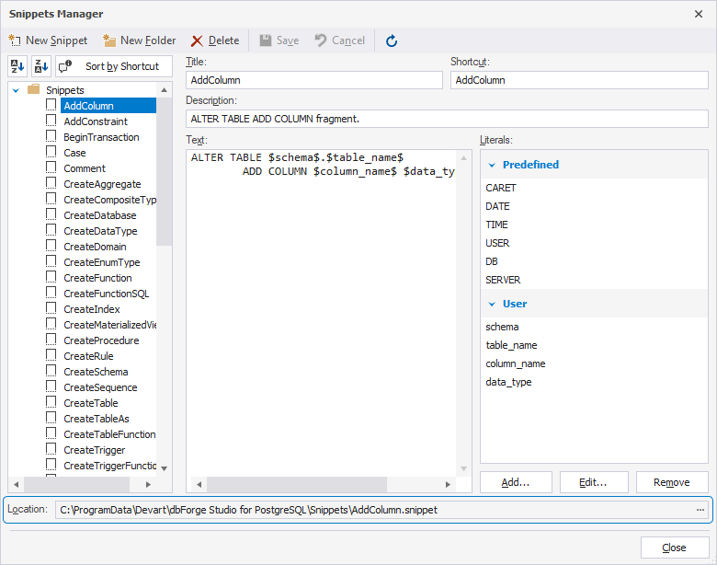717x565 pixels.
Task: Save the snippet changes
Action: click(279, 40)
